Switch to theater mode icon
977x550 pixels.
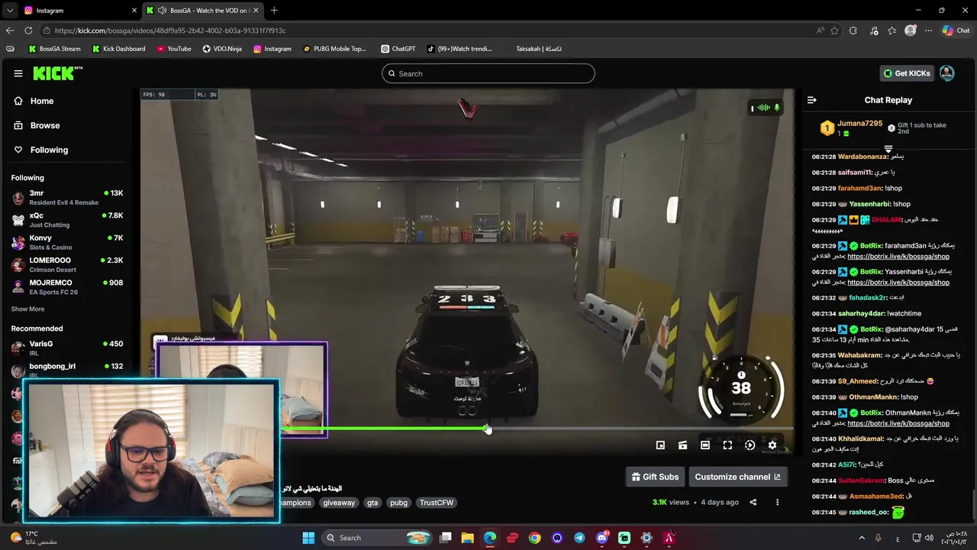pos(705,445)
